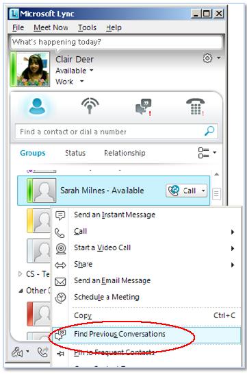Switch to the Relationship tab

125,153
